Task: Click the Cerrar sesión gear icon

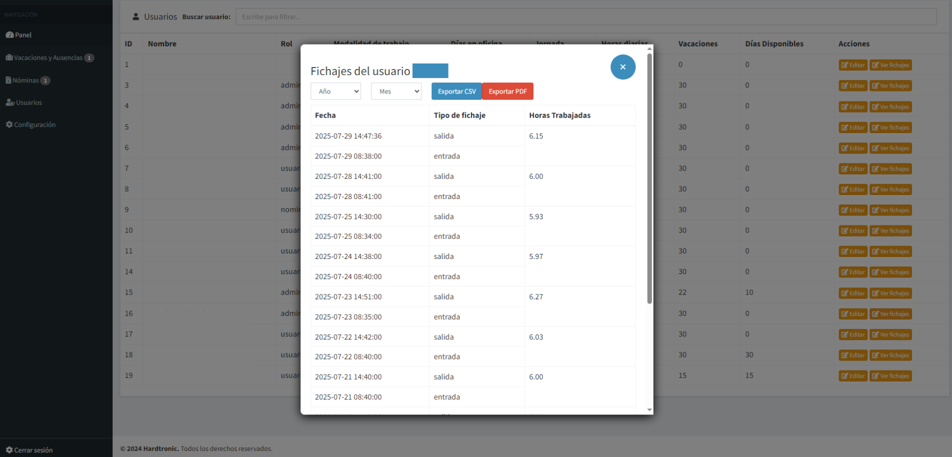Action: (9, 450)
